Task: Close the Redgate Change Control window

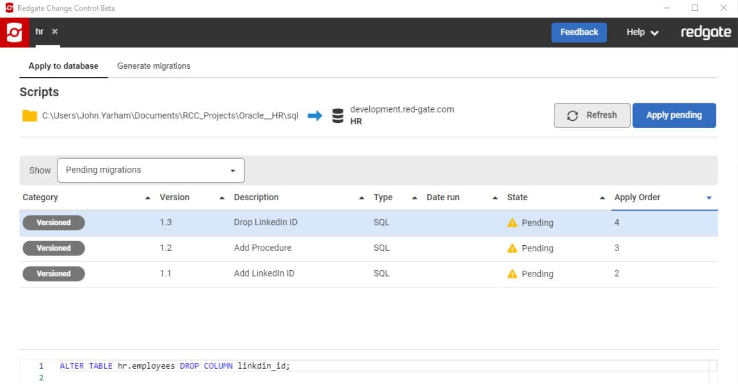Action: [x=723, y=8]
